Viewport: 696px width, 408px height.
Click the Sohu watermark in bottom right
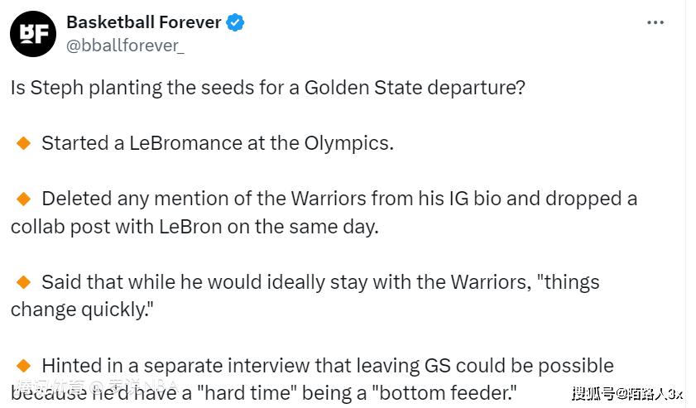627,393
